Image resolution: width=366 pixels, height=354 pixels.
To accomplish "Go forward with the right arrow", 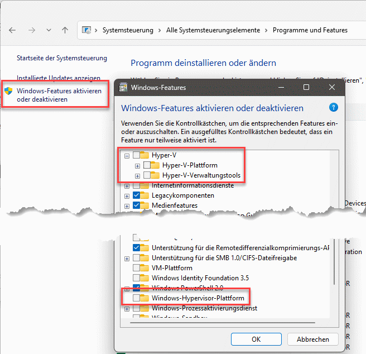I will tap(32, 30).
